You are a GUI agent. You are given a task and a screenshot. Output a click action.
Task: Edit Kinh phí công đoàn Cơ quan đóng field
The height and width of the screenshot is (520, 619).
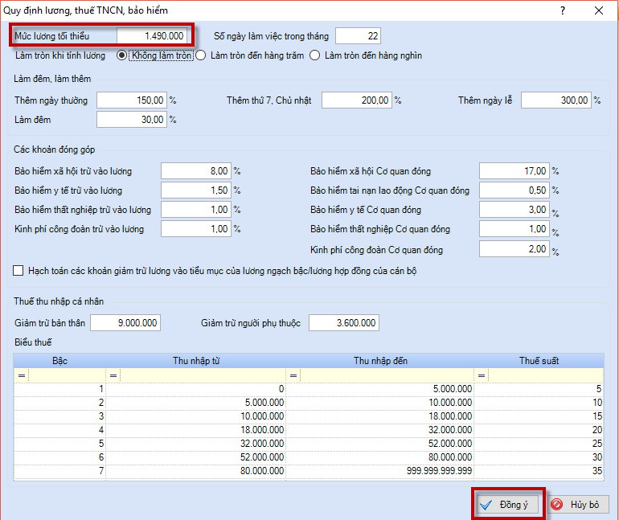(514, 249)
